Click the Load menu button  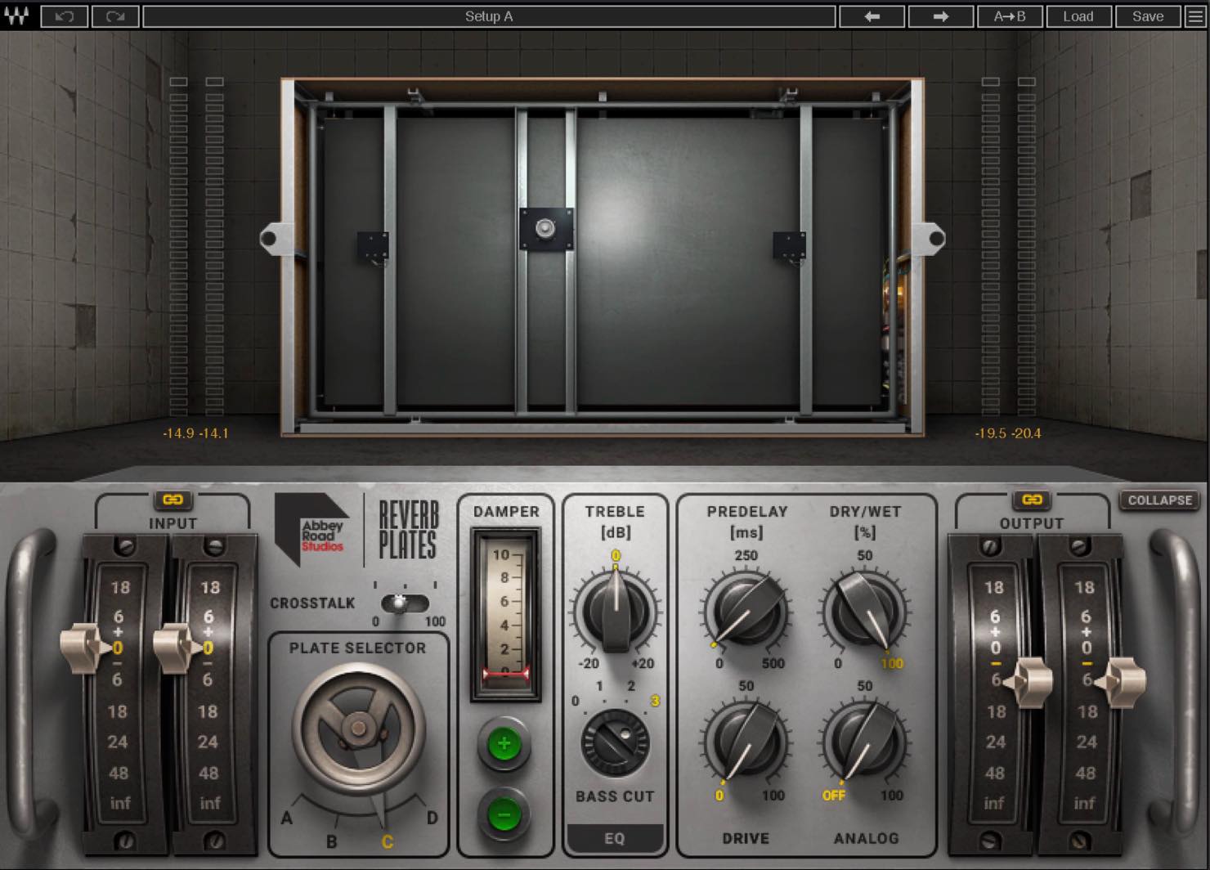coord(1078,16)
